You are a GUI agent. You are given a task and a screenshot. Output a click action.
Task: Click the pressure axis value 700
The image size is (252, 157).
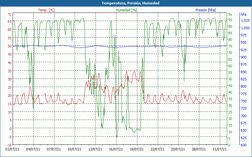(x=243, y=116)
